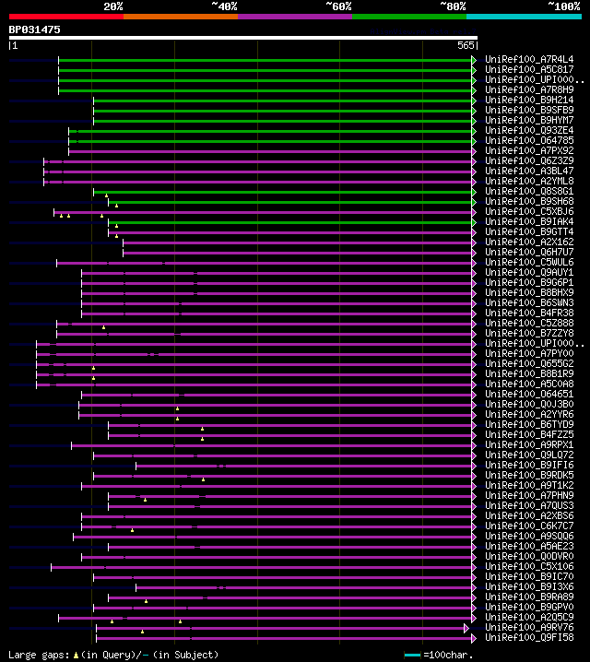
Task: Open hit UniRef100_C5X106
Action: pyautogui.click(x=529, y=566)
